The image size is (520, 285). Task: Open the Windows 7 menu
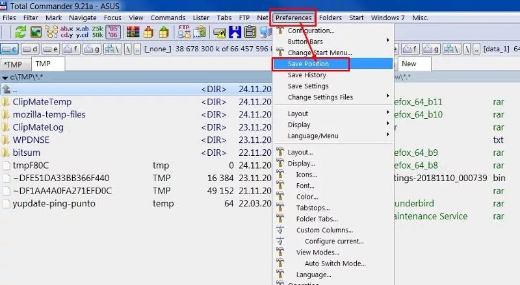[387, 18]
